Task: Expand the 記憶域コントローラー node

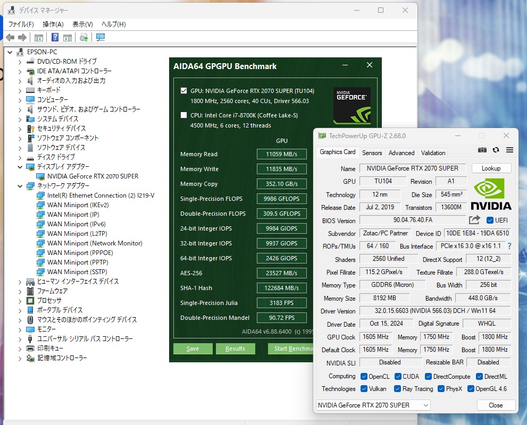Action: tap(20, 359)
